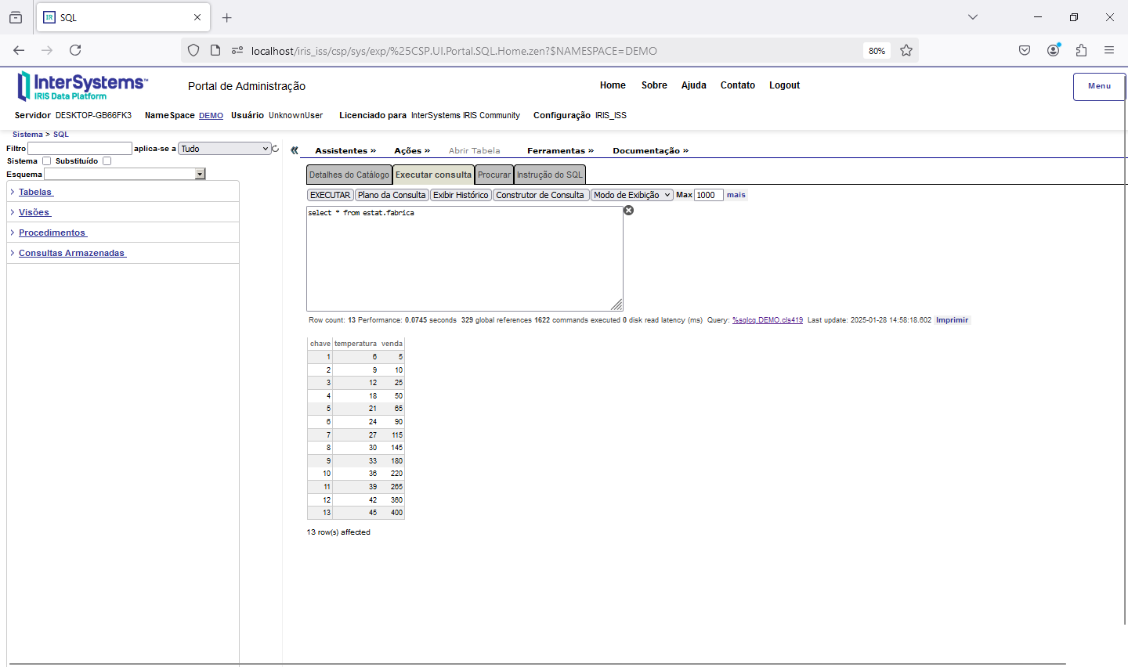Viewport: 1128px width, 667px height.
Task: Click the InterSystems IRIS logo
Action: [81, 86]
